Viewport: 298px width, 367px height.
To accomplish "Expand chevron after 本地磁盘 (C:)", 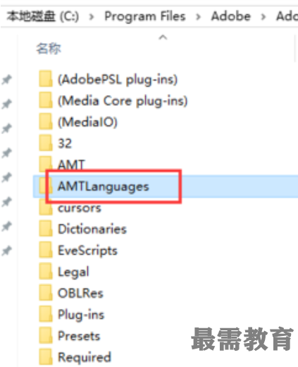I will 92,17.
